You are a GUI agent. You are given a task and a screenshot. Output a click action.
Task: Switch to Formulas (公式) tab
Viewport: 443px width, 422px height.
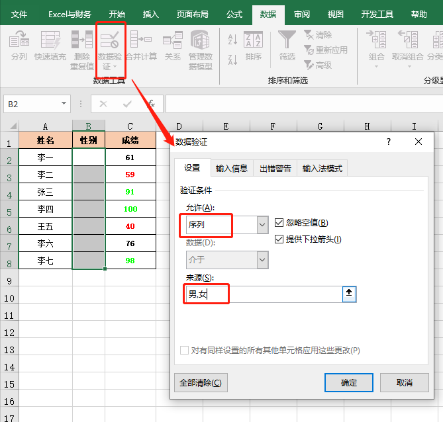coord(234,14)
